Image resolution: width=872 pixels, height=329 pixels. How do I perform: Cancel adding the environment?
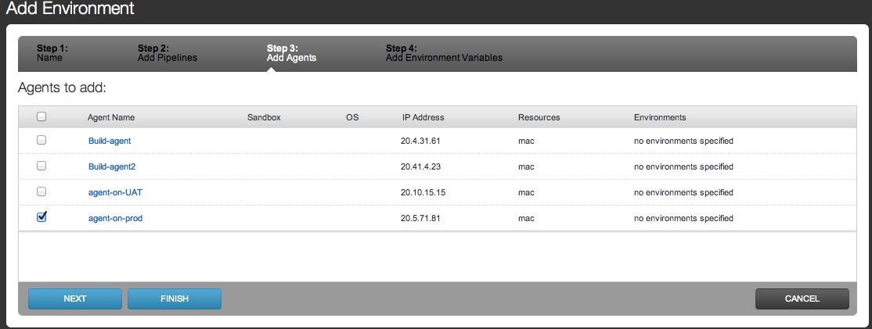coord(802,299)
